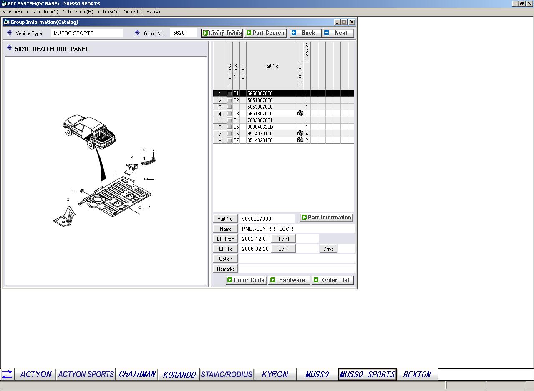Open the Order List

click(332, 280)
